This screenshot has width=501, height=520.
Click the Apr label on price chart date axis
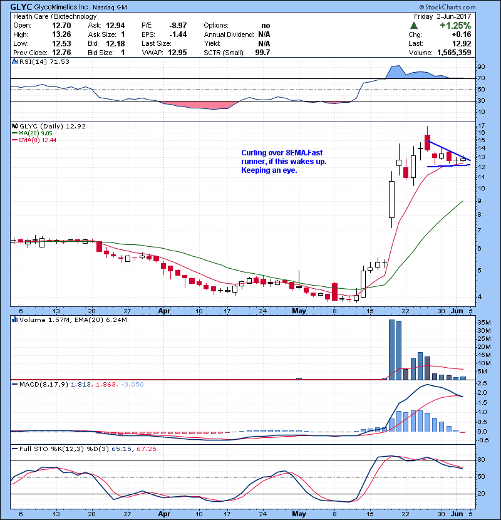coord(164,311)
